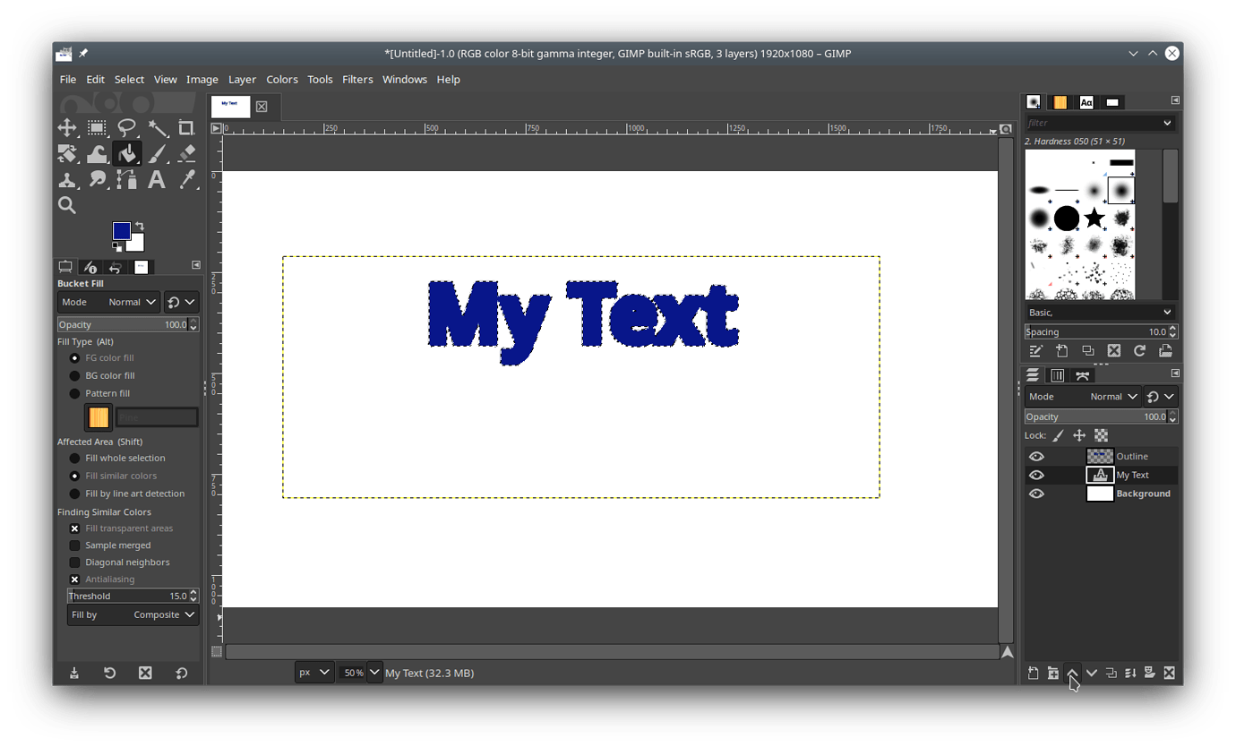Open the Filters menu
The width and height of the screenshot is (1236, 747).
(357, 79)
